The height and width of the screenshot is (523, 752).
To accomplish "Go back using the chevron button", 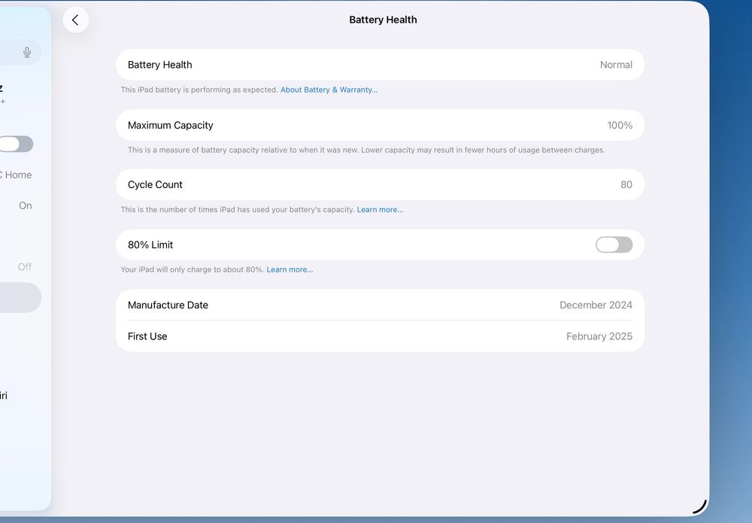I will [x=76, y=20].
